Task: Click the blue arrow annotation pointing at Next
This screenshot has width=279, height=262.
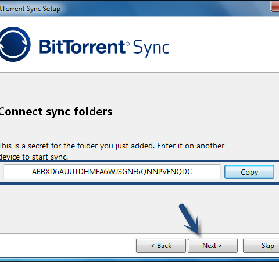Action: click(191, 219)
